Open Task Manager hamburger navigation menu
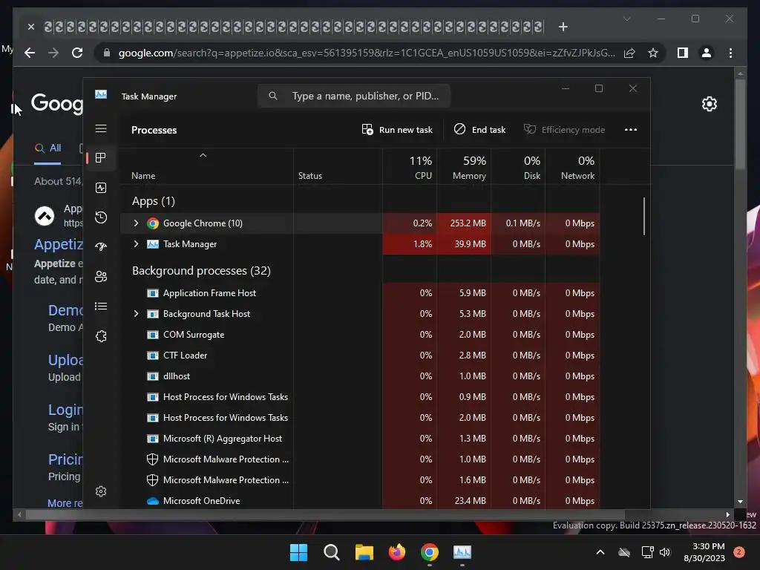The width and height of the screenshot is (760, 570). tap(101, 128)
